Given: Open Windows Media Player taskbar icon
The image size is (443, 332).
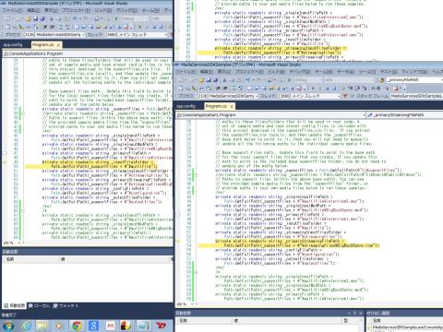Looking at the screenshot, I should click(x=59, y=326).
